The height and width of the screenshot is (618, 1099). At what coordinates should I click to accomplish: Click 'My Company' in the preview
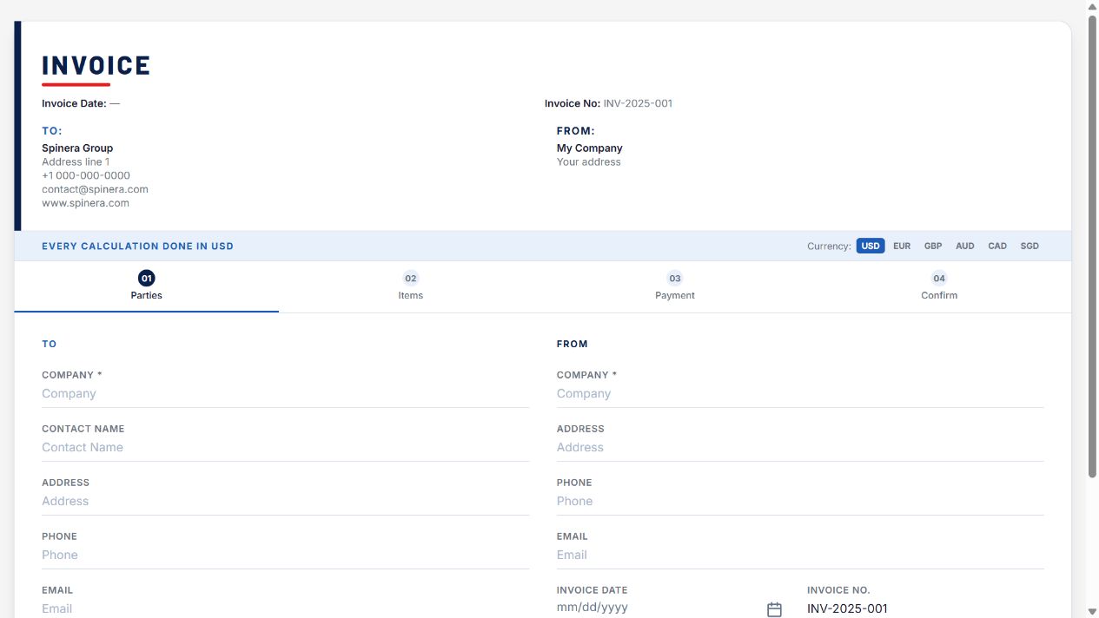click(x=589, y=148)
